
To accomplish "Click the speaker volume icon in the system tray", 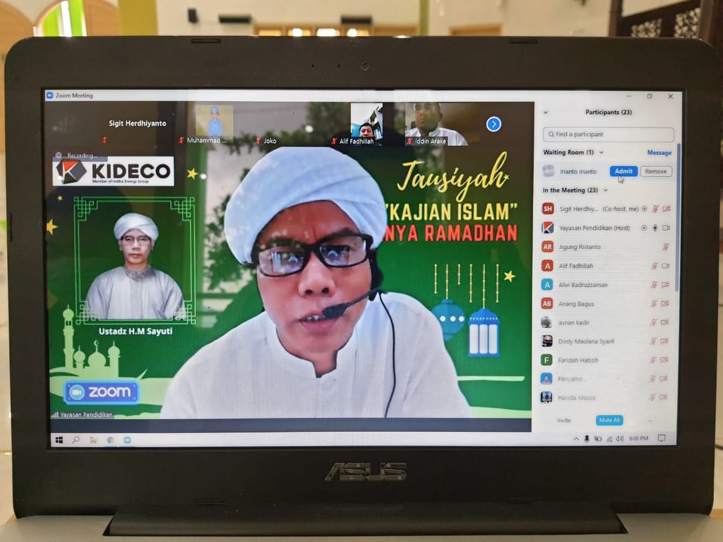I will pyautogui.click(x=621, y=439).
